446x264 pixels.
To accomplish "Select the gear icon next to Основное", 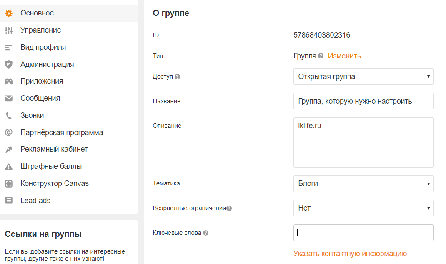I will pyautogui.click(x=8, y=13).
